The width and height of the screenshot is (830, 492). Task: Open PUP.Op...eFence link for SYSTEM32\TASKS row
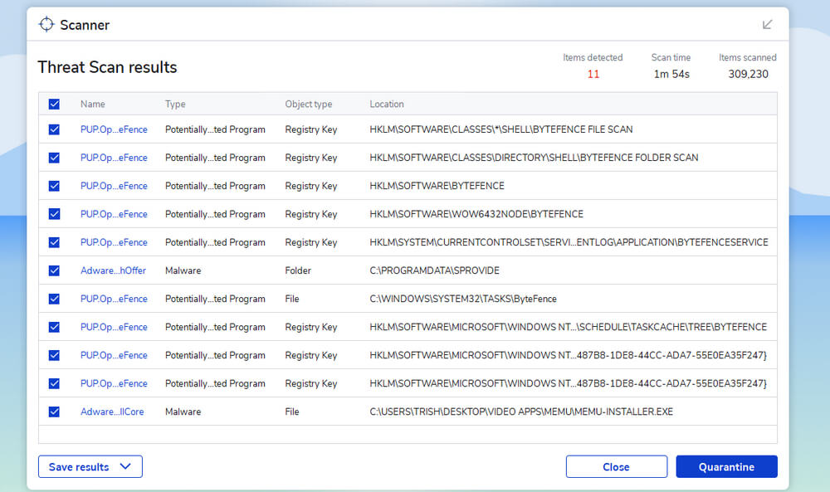114,299
